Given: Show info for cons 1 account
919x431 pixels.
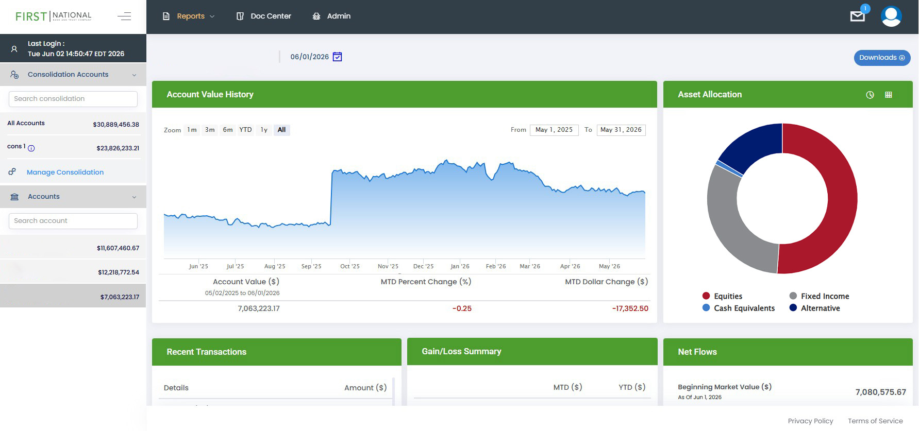Looking at the screenshot, I should [x=31, y=148].
